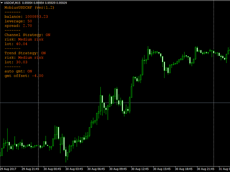230x172 pixels.
Task: Click the 'leverage: 50' line
Action: 18,21
